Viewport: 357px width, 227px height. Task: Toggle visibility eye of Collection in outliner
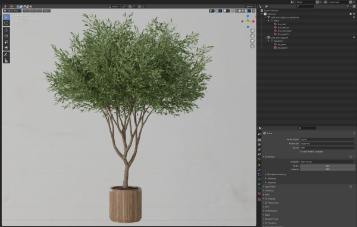tap(354, 14)
